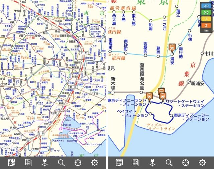Tap ベイサイド・ステーション label
The image size is (214, 169).
(133, 113)
